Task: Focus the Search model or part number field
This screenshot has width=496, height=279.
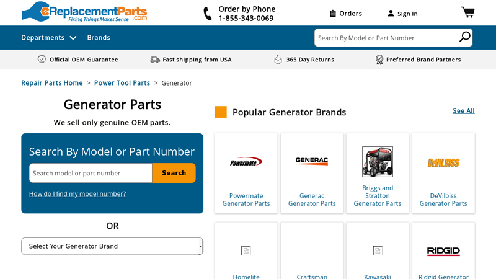Action: [x=91, y=173]
